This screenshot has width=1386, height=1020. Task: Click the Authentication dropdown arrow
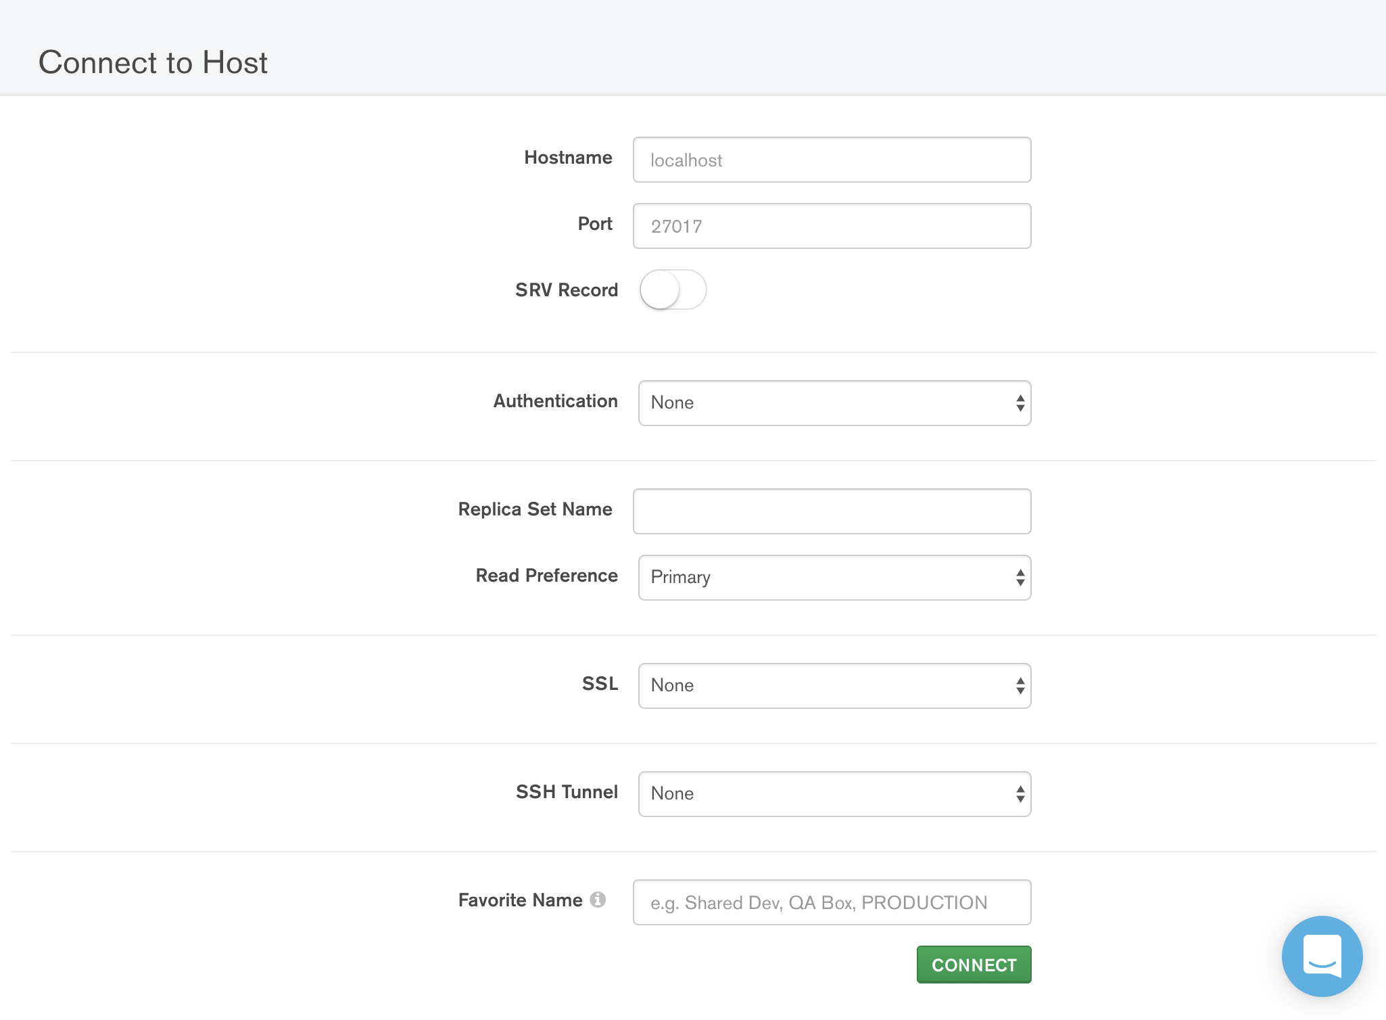click(1020, 402)
